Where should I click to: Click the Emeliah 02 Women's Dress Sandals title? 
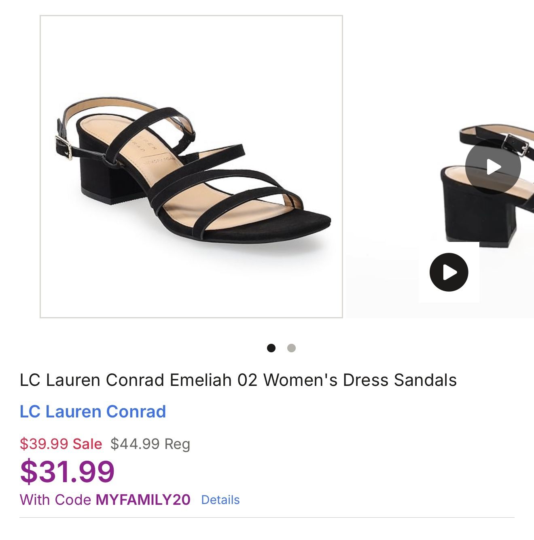(238, 380)
